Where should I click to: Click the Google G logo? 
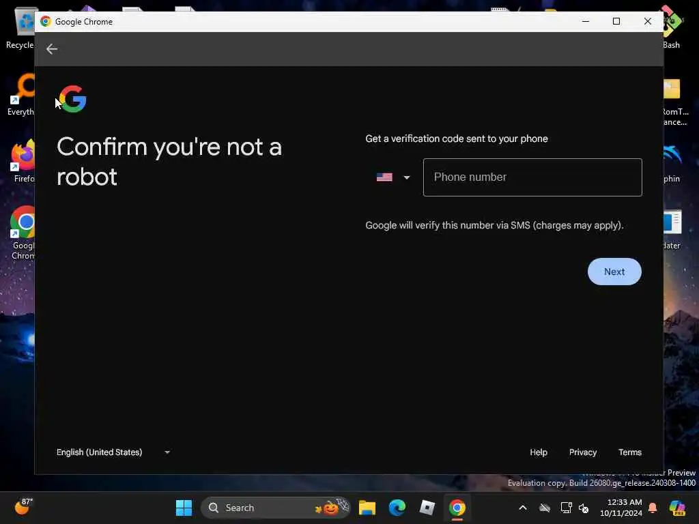72,99
